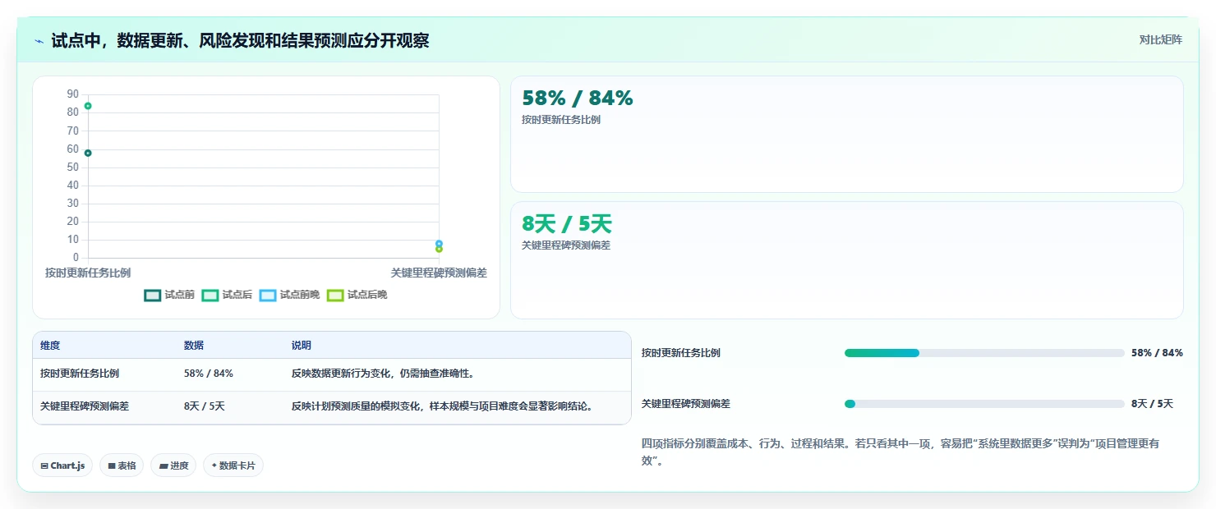Click the lime chart point near value 5
The image size is (1216, 509).
[x=439, y=249]
